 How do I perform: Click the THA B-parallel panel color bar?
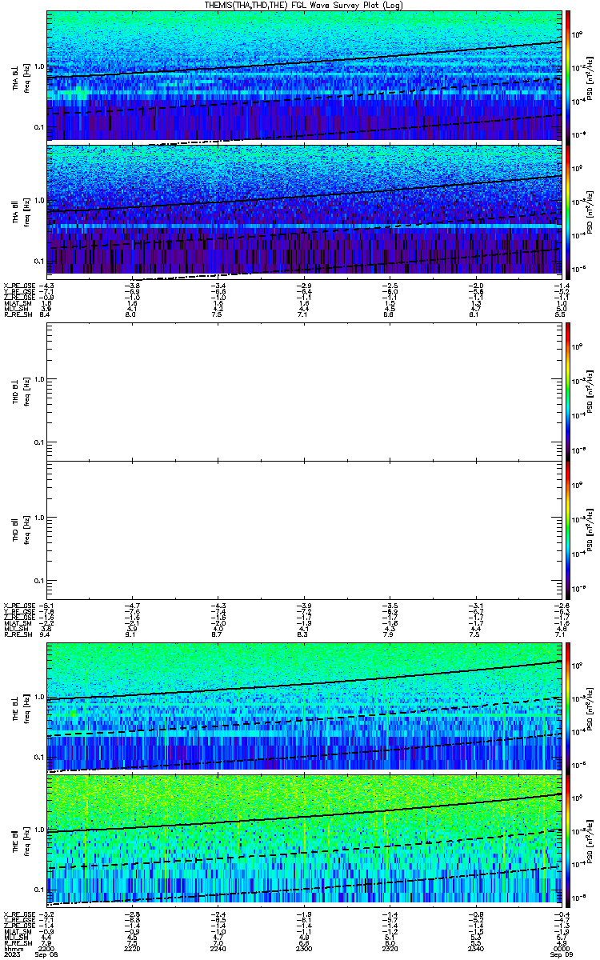pyautogui.click(x=568, y=210)
